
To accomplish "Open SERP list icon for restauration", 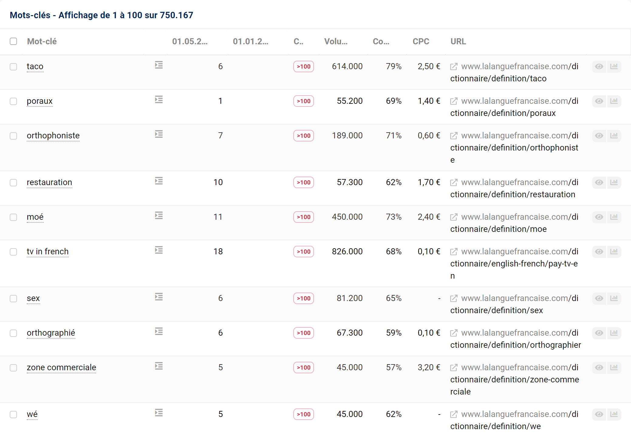I will (159, 181).
